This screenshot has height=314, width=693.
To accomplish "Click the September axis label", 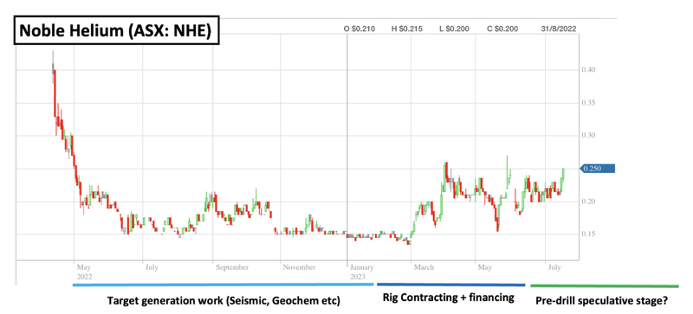I will 232,267.
